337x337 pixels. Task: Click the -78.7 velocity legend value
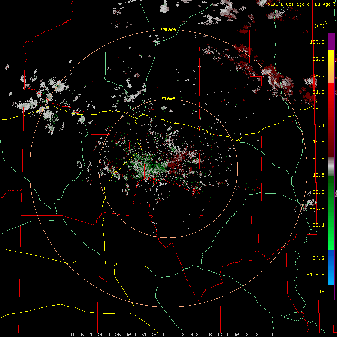(317, 242)
